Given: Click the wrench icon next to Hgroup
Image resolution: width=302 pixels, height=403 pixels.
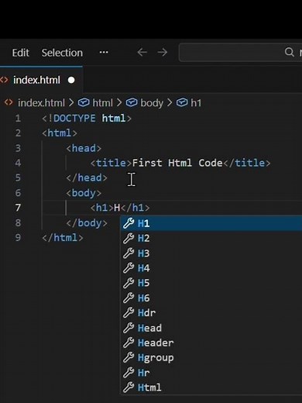Looking at the screenshot, I should (x=129, y=357).
